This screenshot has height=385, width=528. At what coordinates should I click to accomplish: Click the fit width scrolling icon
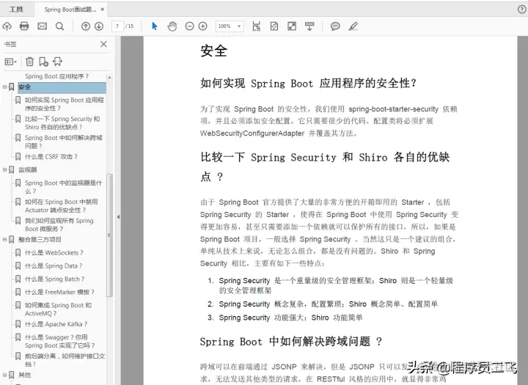pyautogui.click(x=257, y=26)
